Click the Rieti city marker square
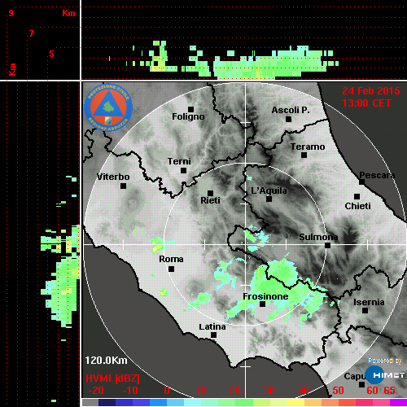407x407 pixels. (210, 193)
